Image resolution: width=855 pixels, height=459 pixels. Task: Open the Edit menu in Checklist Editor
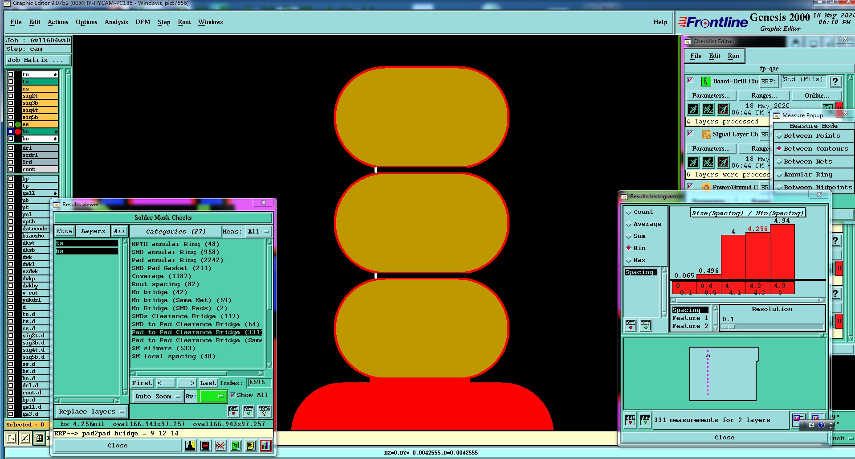pos(715,56)
